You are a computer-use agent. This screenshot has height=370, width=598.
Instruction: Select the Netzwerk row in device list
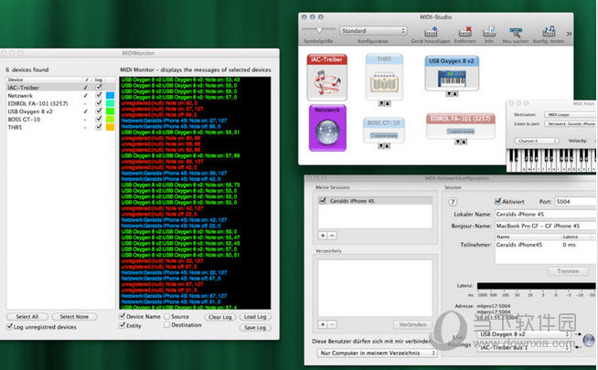click(x=60, y=96)
